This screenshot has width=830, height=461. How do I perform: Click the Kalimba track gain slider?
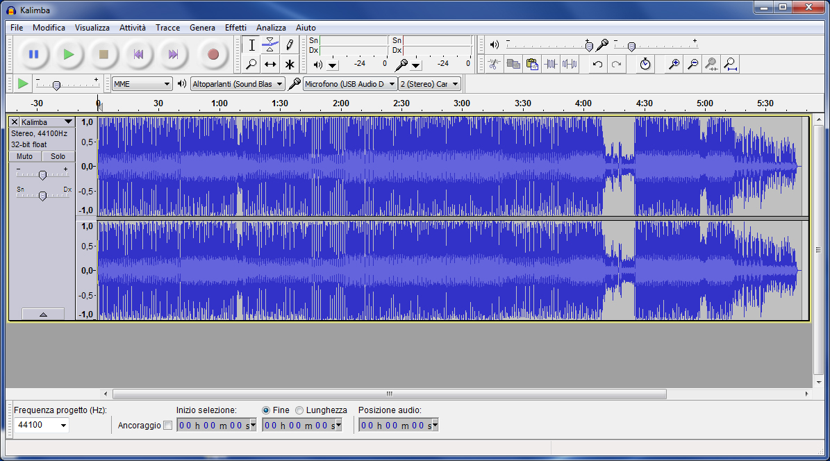42,175
